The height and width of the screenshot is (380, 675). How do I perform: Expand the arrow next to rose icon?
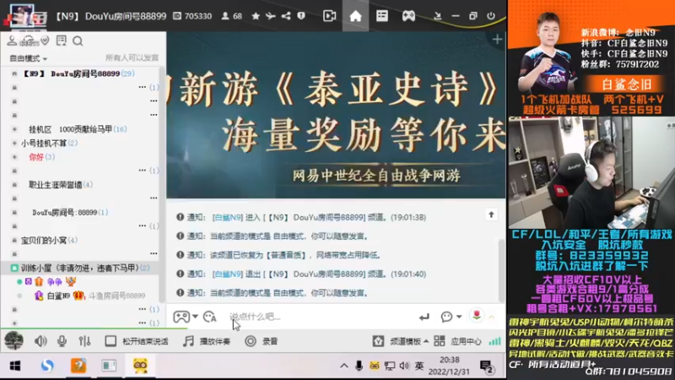[x=491, y=318]
